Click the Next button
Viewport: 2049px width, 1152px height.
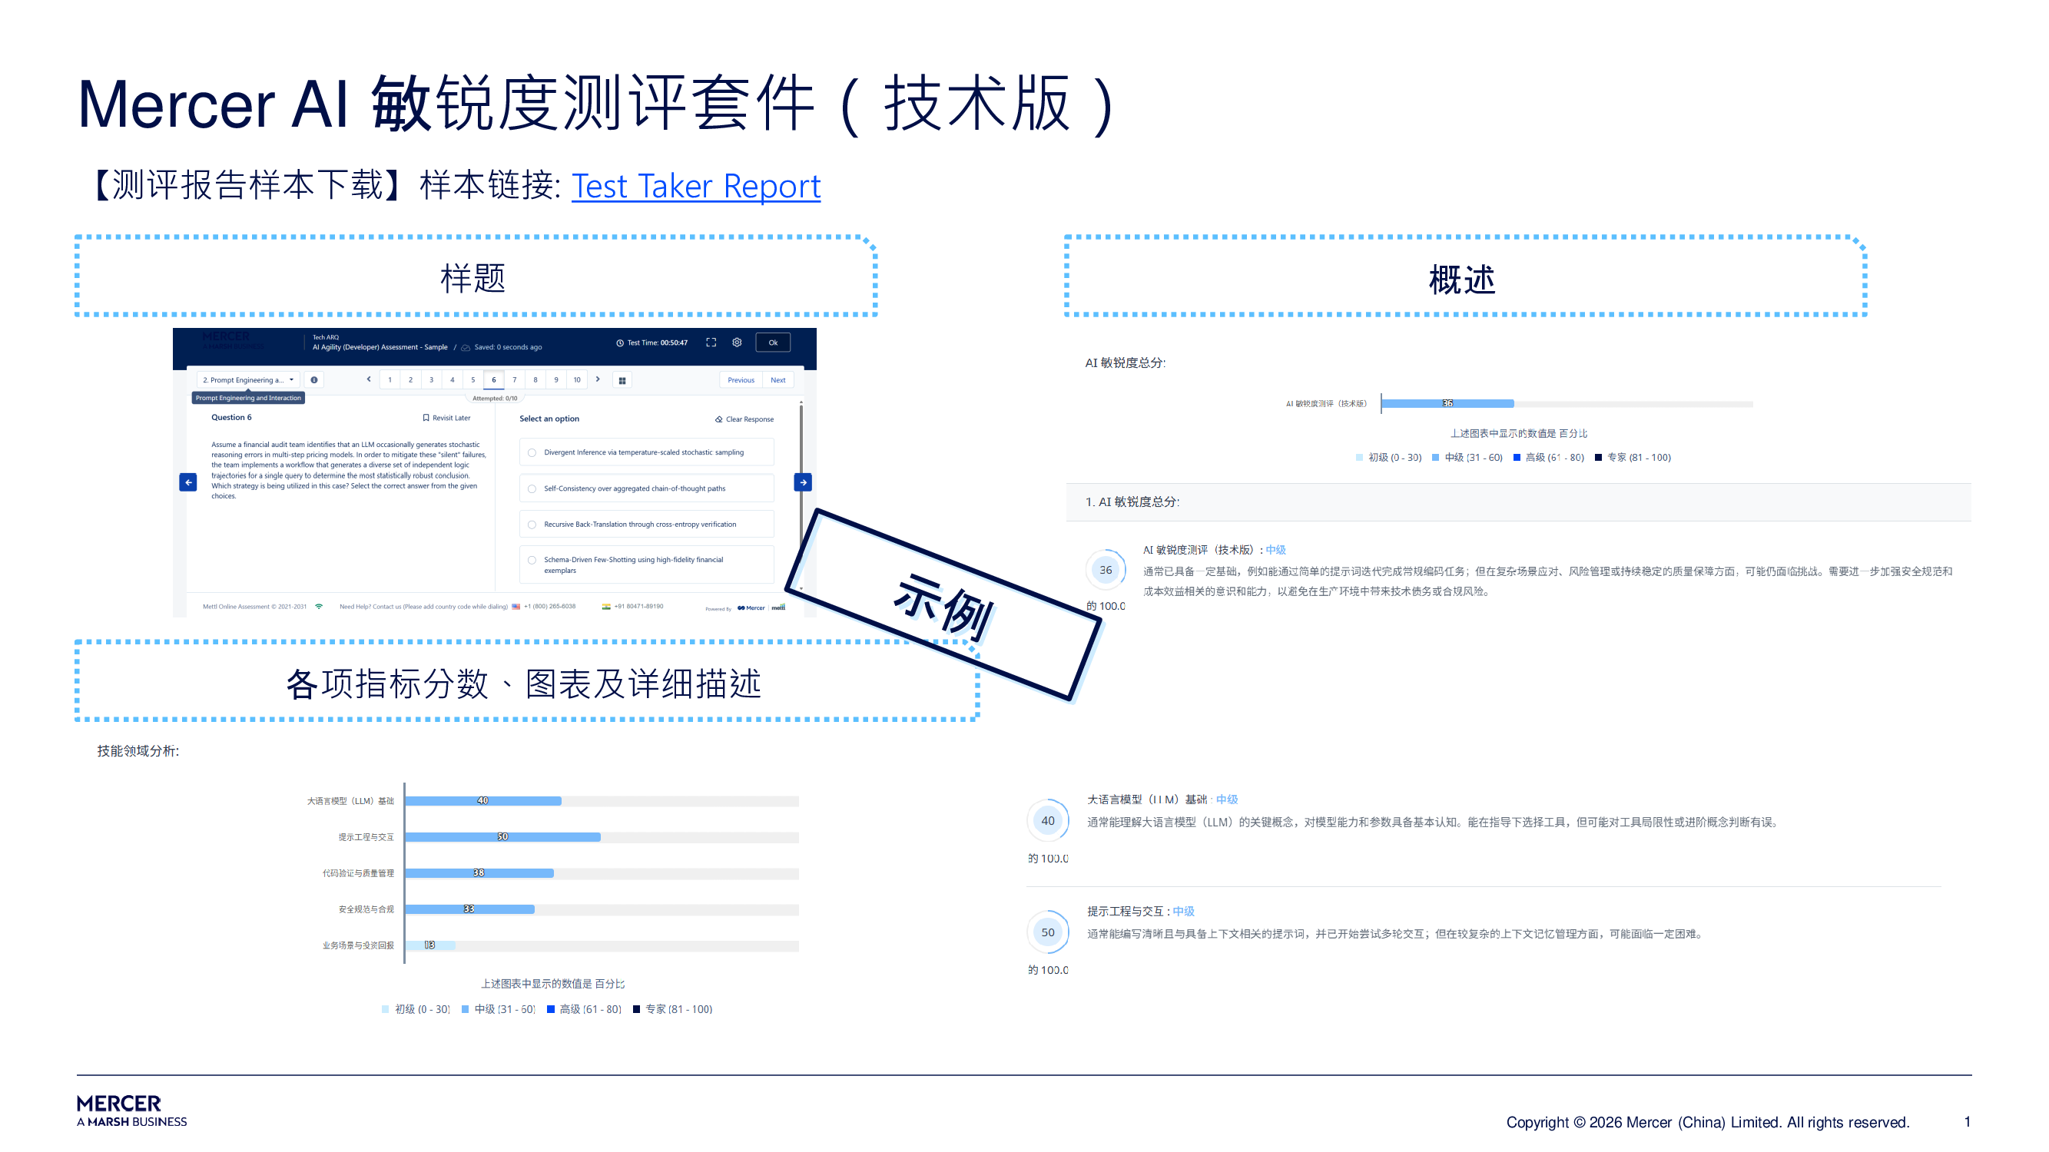coord(778,380)
